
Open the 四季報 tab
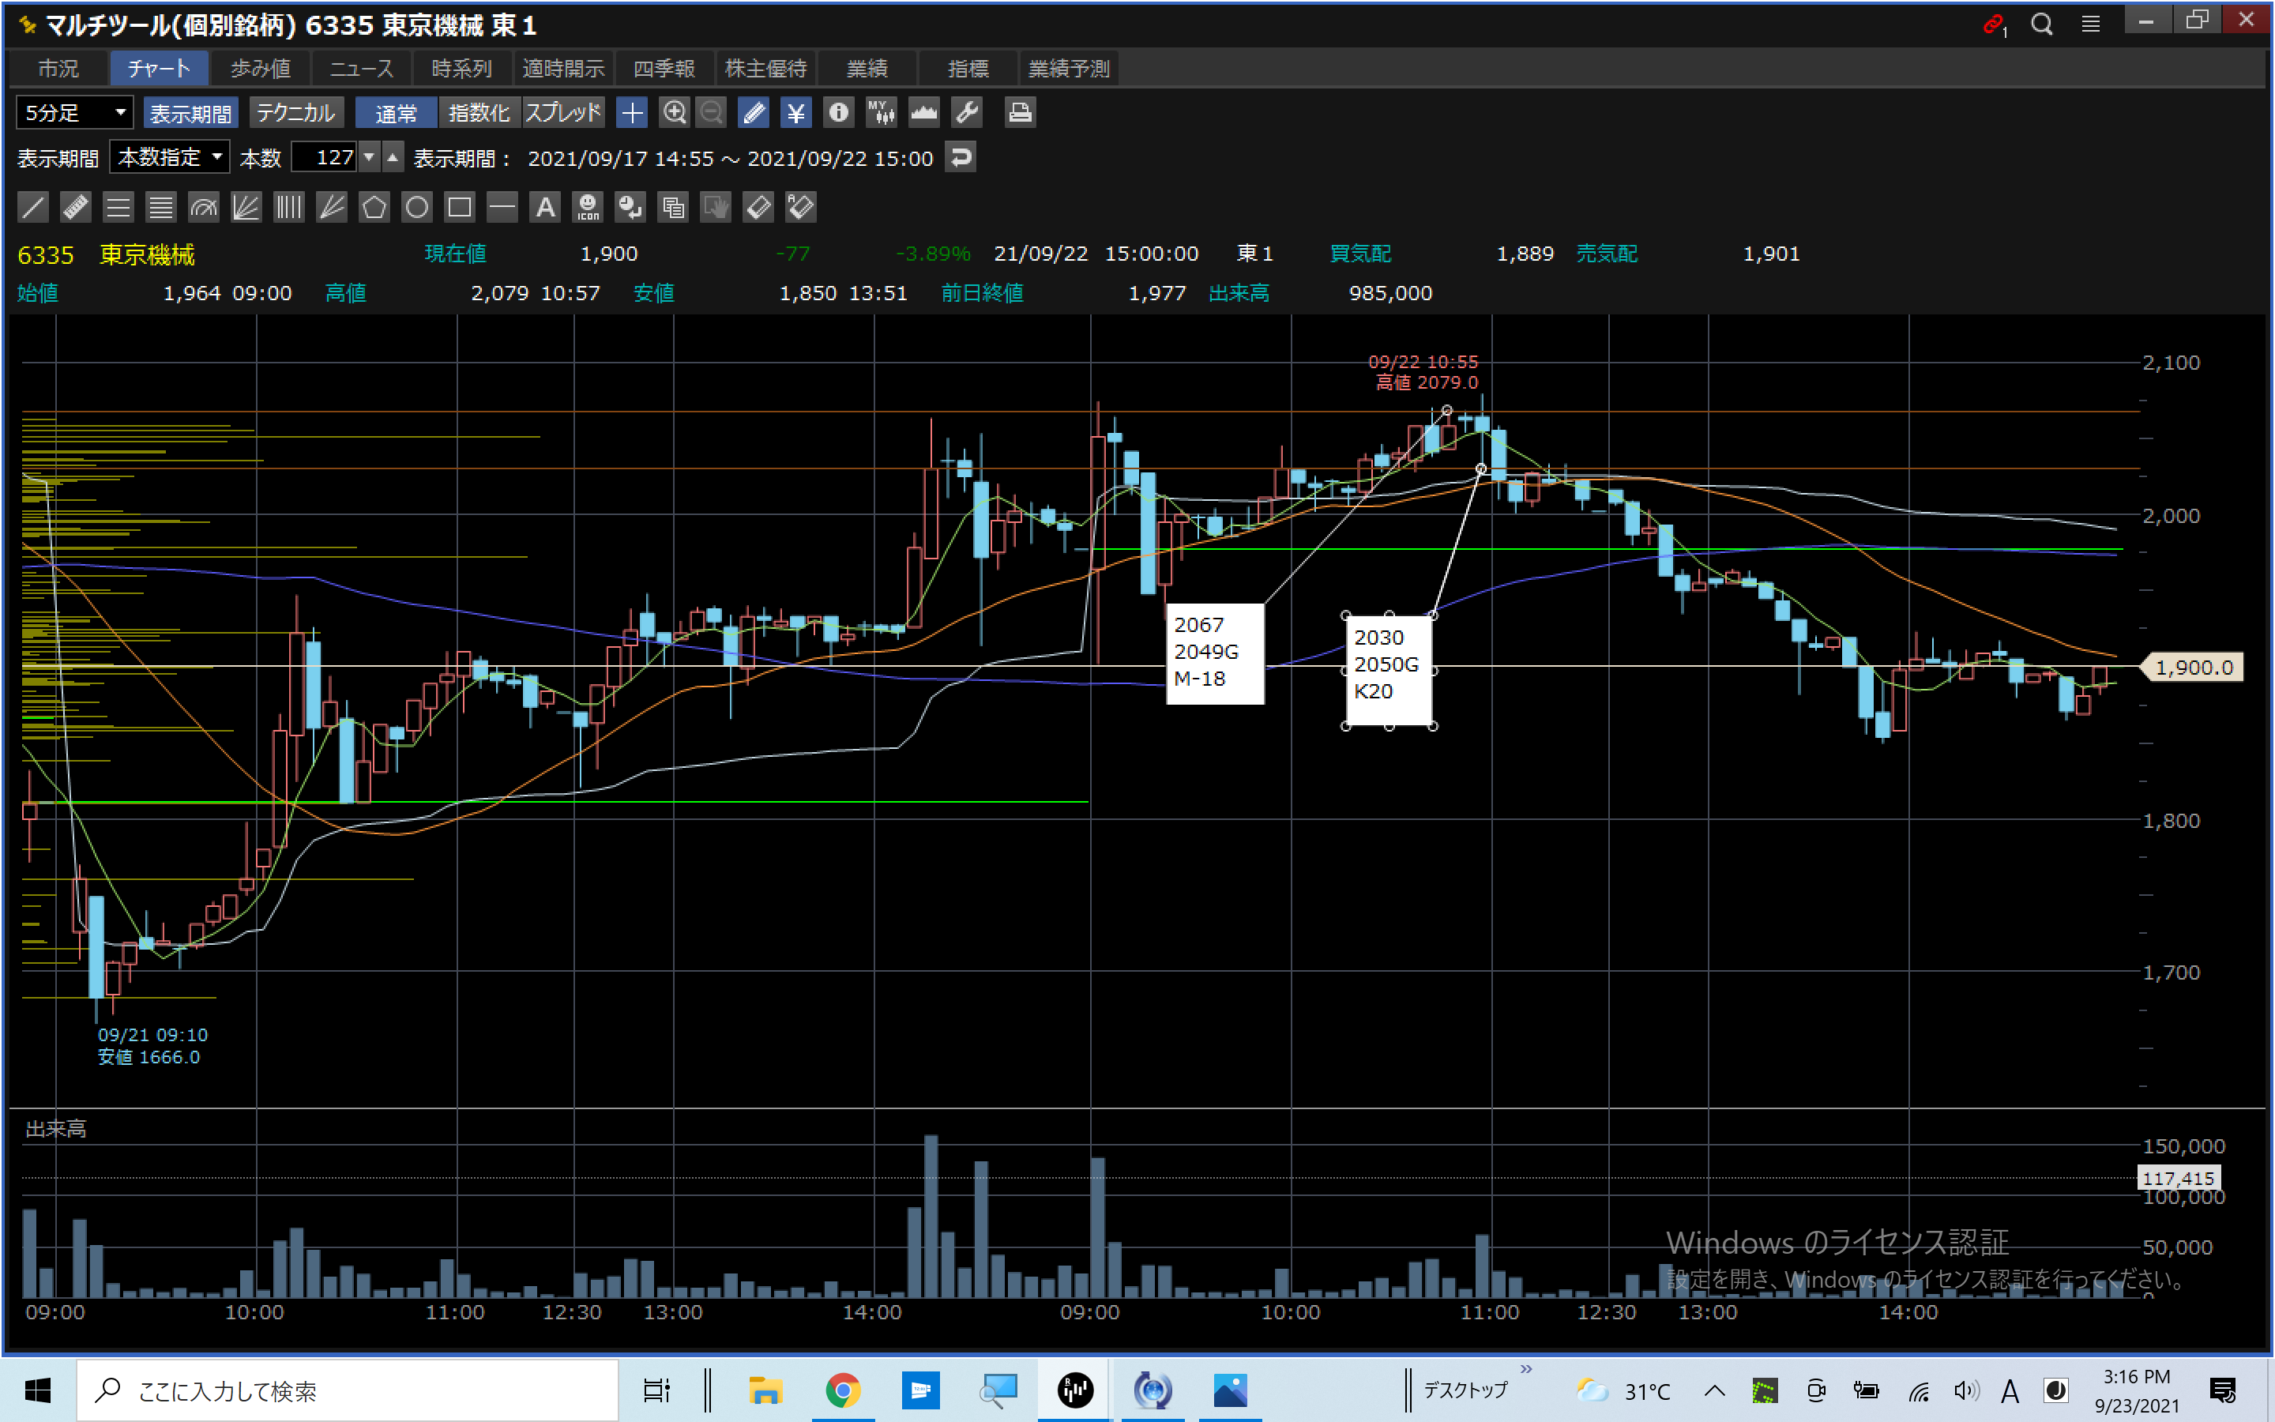coord(664,69)
